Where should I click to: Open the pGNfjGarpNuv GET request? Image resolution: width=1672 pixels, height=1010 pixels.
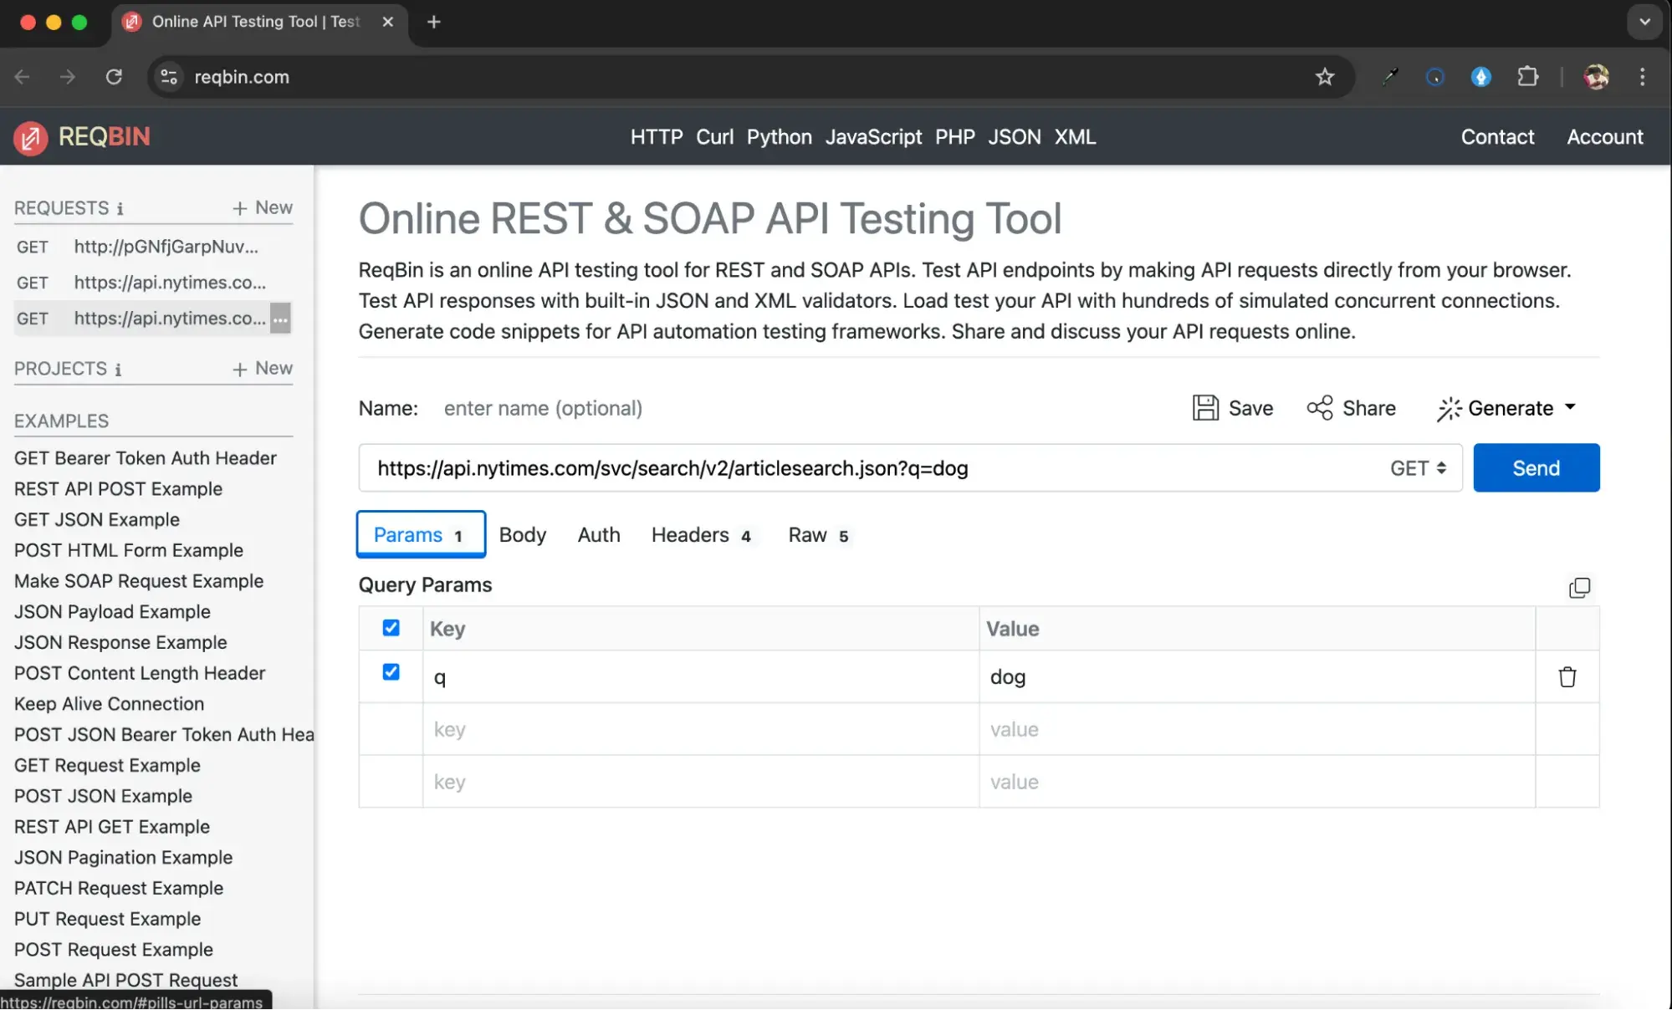152,247
